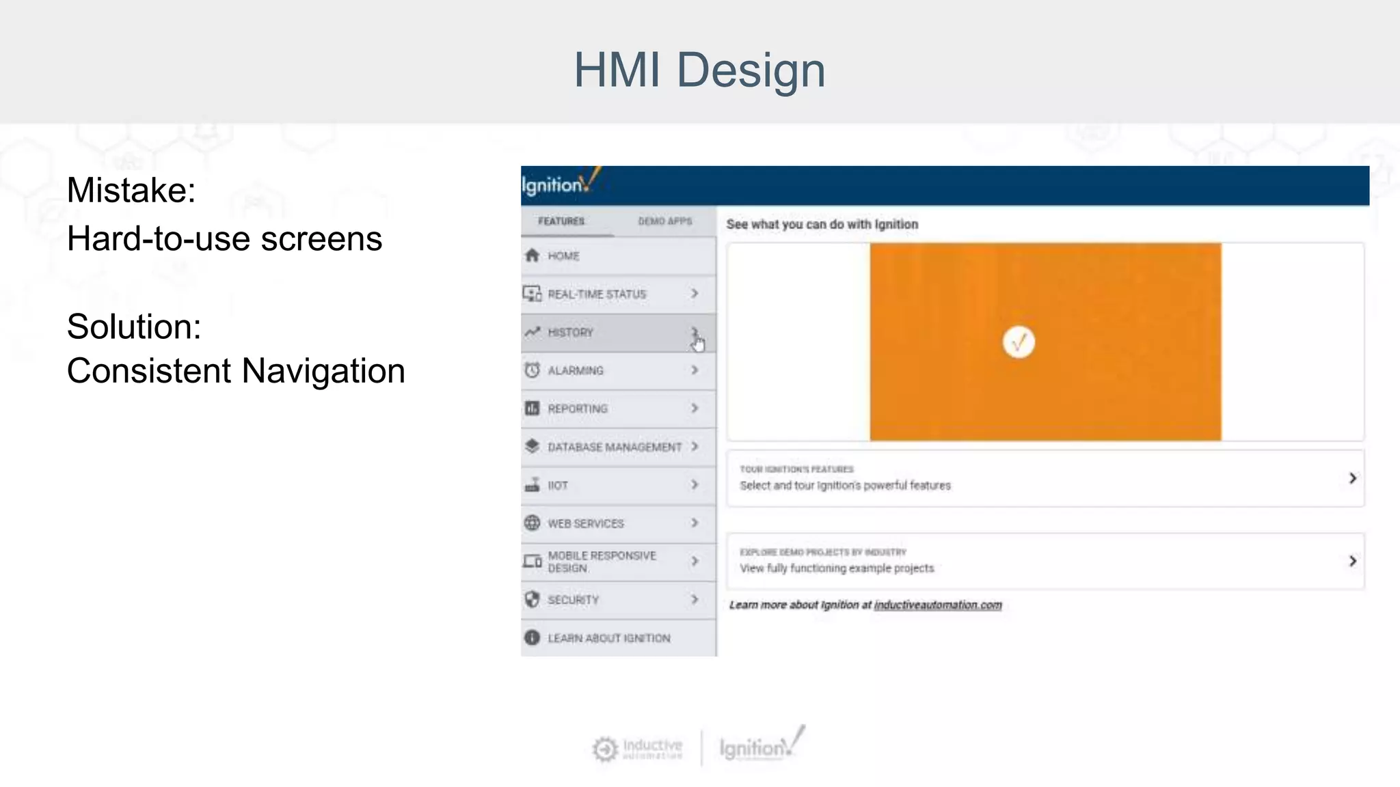The image size is (1400, 787).
Task: Click the "IIOT" menu label
Action: [x=558, y=486]
